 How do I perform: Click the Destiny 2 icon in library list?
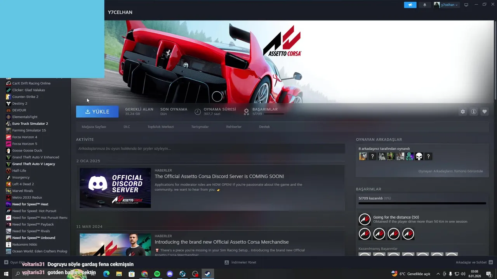(x=9, y=103)
